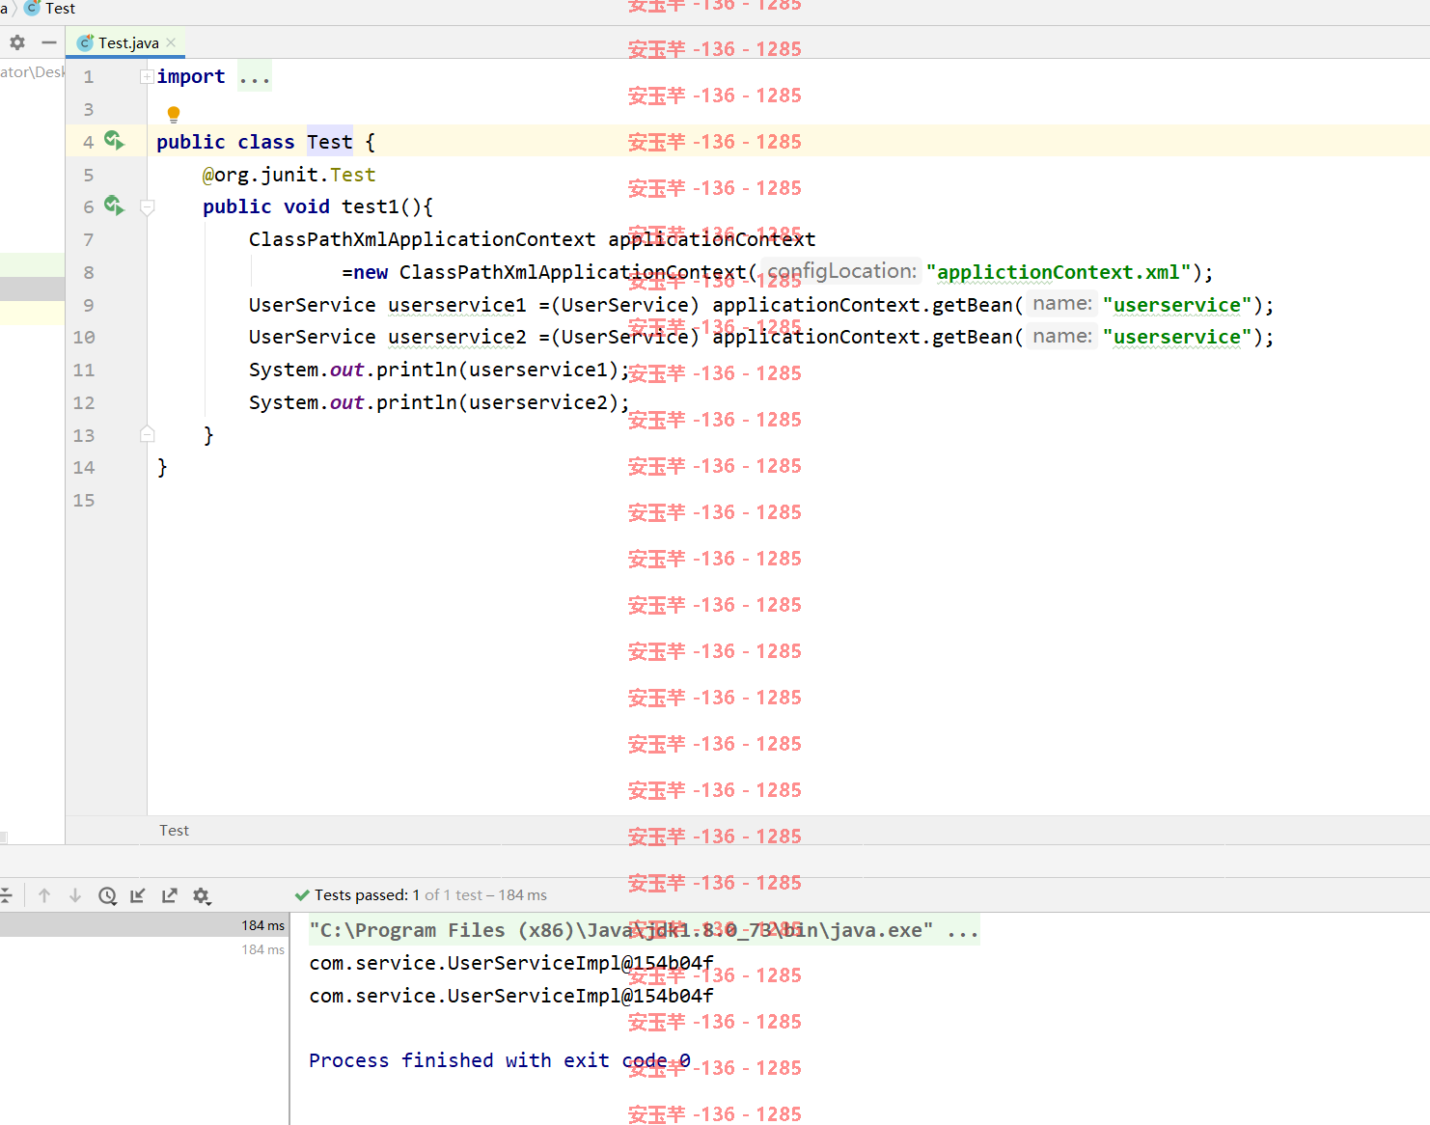Click the Test breadcrumb below the editor

pyautogui.click(x=175, y=831)
